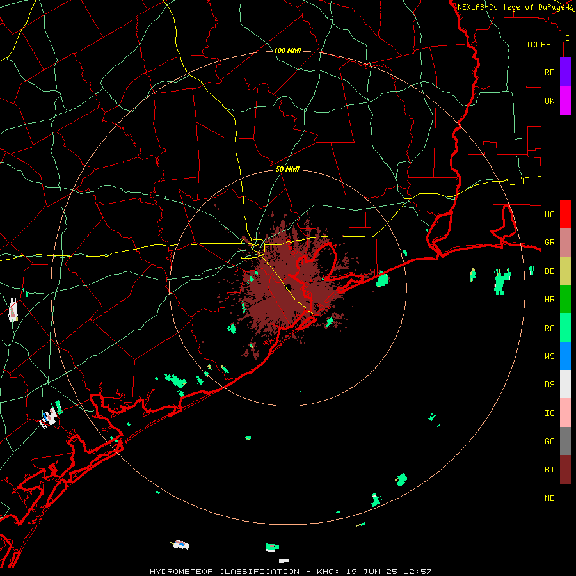Viewport: 576px width, 576px height.
Task: Click the '50 NMI' range ring label
Action: (287, 170)
